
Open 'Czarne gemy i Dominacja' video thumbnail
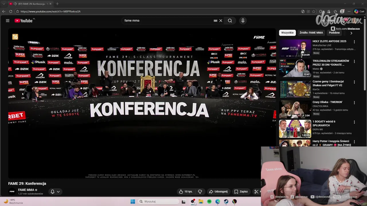pos(295,89)
